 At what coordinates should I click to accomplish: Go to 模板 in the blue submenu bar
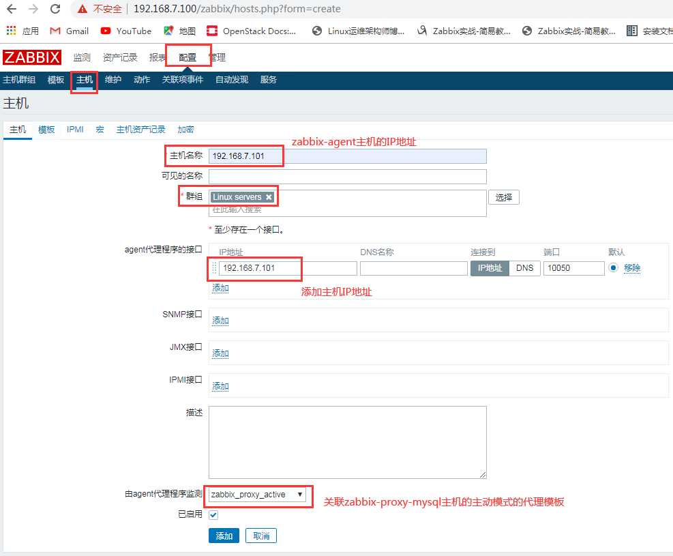pyautogui.click(x=56, y=80)
